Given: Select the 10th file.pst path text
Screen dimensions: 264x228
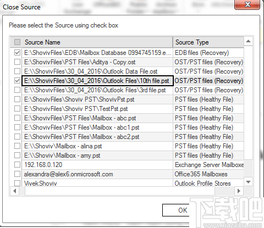Looking at the screenshot, I should (97, 81).
